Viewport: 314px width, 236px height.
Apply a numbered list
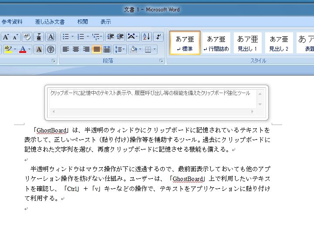coord(81,37)
